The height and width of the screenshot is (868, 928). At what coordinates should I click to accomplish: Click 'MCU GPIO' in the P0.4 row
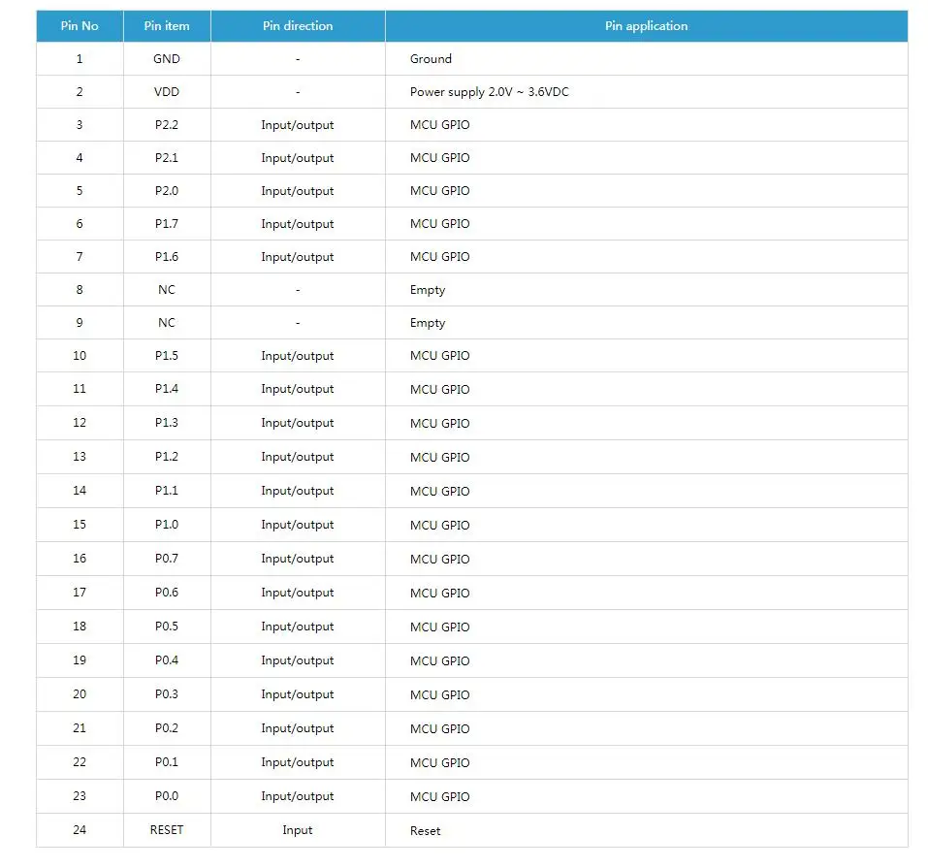pyautogui.click(x=439, y=661)
